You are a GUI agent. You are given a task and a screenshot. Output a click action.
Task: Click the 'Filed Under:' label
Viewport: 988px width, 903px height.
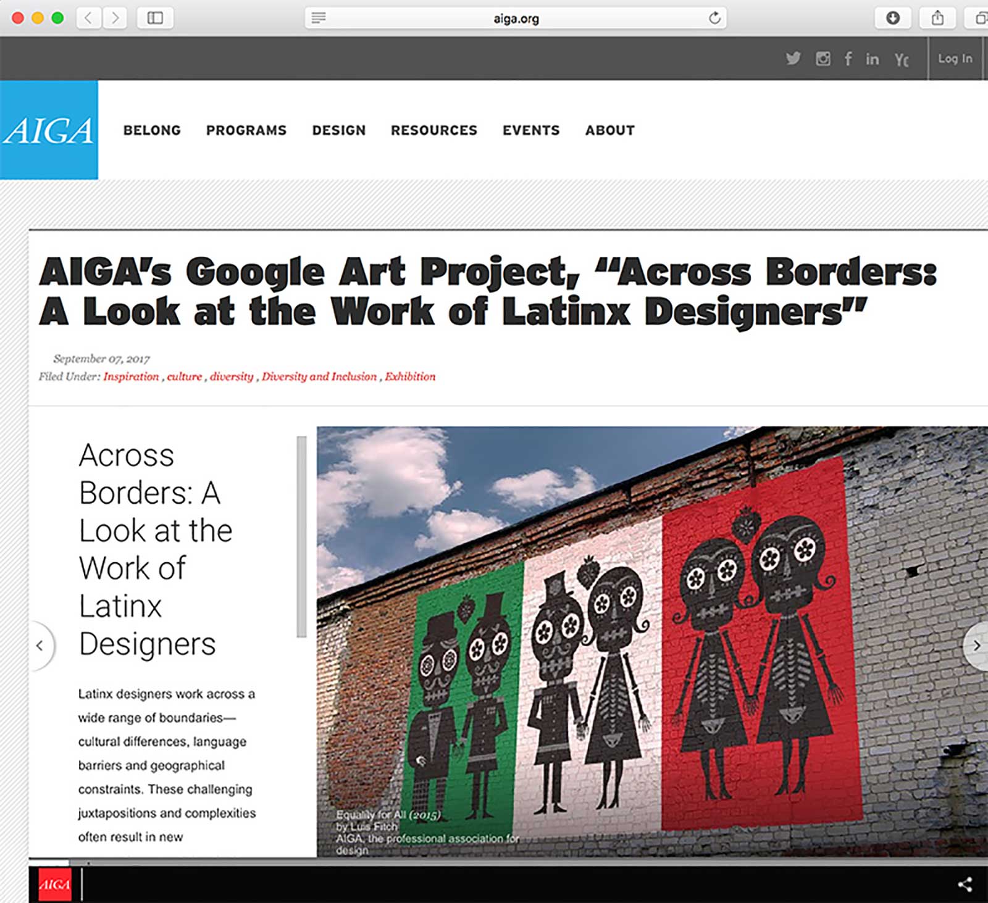pos(69,377)
